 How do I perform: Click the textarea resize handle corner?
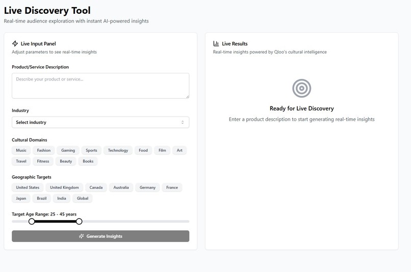(x=188, y=97)
